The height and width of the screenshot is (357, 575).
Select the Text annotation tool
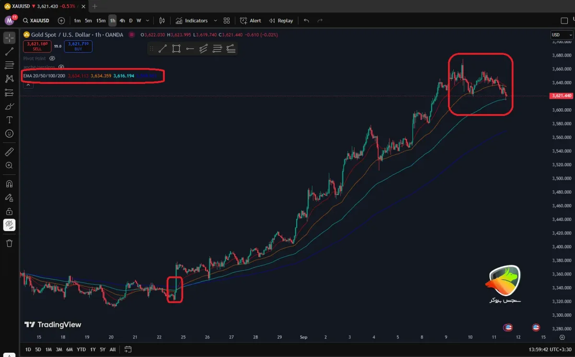[x=9, y=120]
